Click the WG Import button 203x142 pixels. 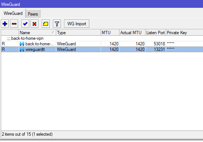coord(77,24)
